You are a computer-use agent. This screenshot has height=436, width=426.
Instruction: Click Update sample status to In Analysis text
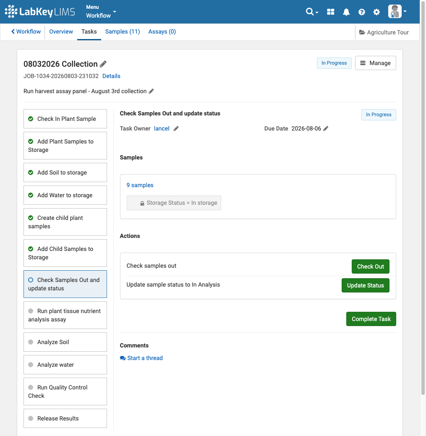(x=173, y=285)
